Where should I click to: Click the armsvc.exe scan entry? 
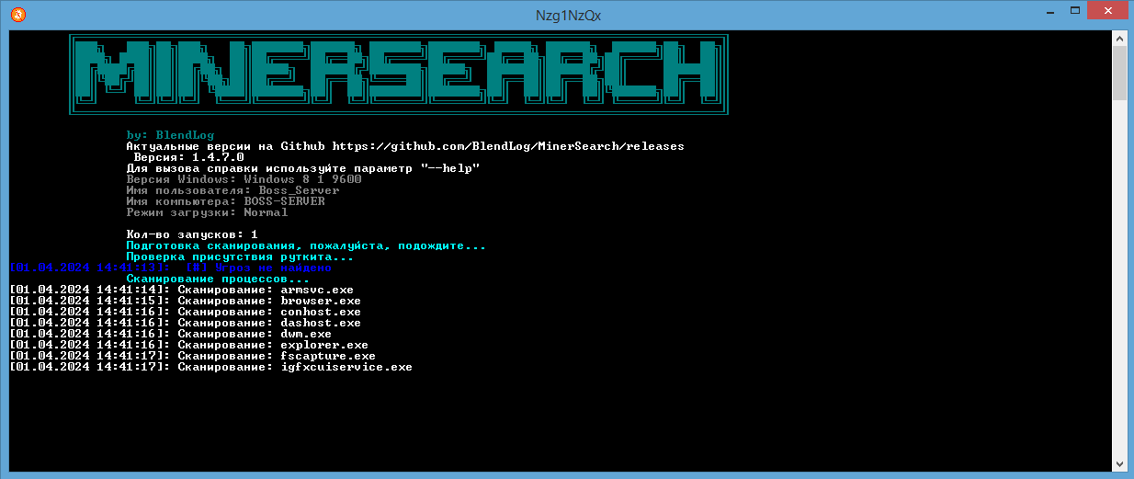point(181,290)
